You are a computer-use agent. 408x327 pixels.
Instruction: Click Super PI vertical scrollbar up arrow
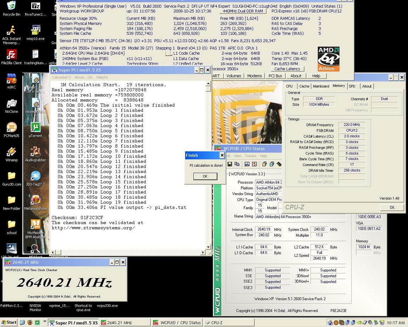pos(208,84)
